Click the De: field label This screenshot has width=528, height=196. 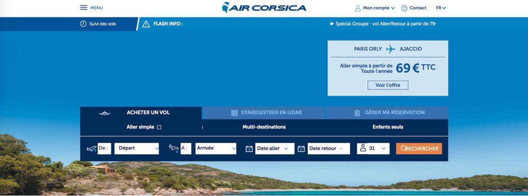click(x=104, y=148)
